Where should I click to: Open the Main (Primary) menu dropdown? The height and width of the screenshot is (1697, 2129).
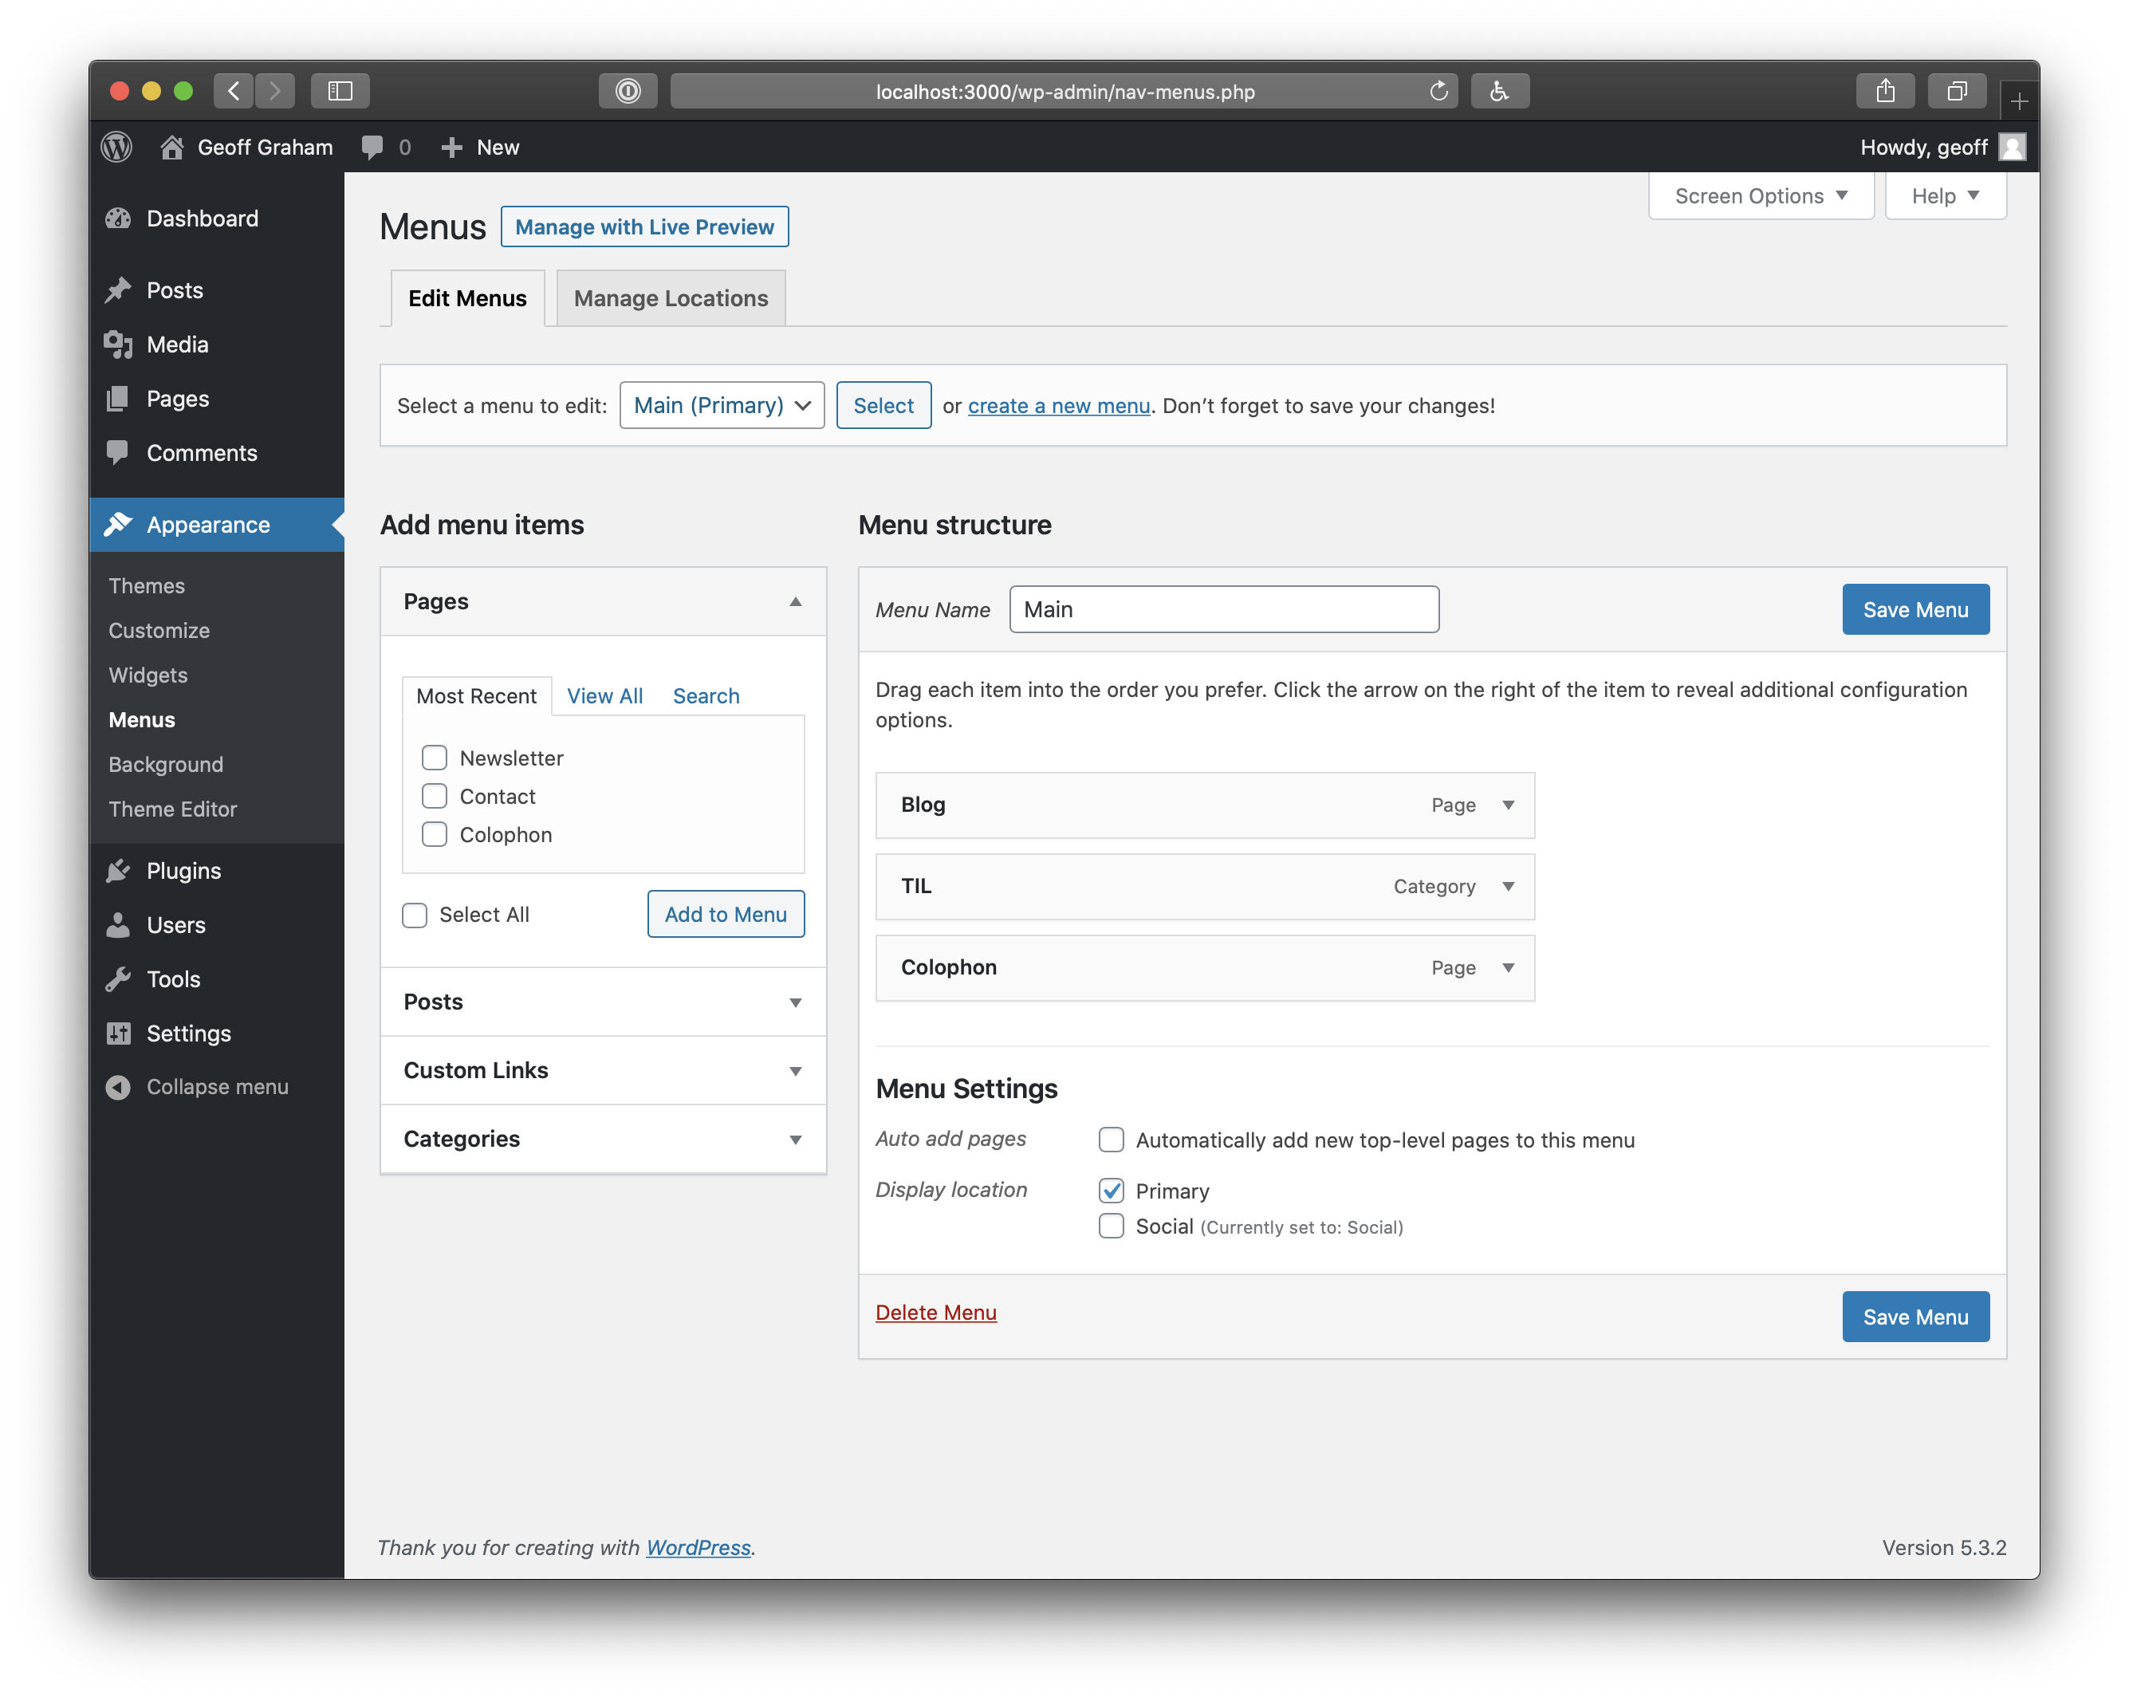tap(722, 405)
